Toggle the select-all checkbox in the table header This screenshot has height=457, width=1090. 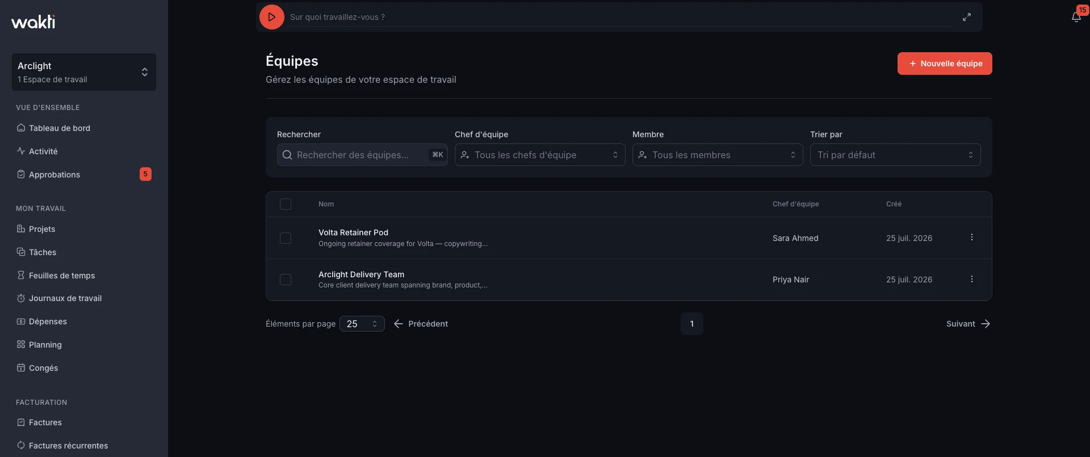(x=286, y=204)
